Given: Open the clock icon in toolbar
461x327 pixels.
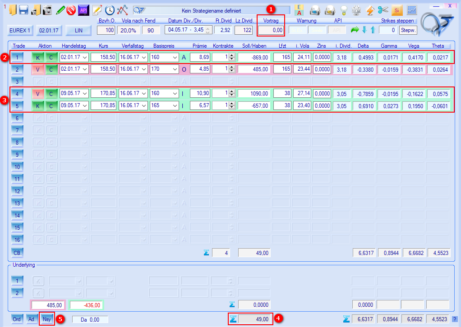Looking at the screenshot, I should (x=110, y=10).
